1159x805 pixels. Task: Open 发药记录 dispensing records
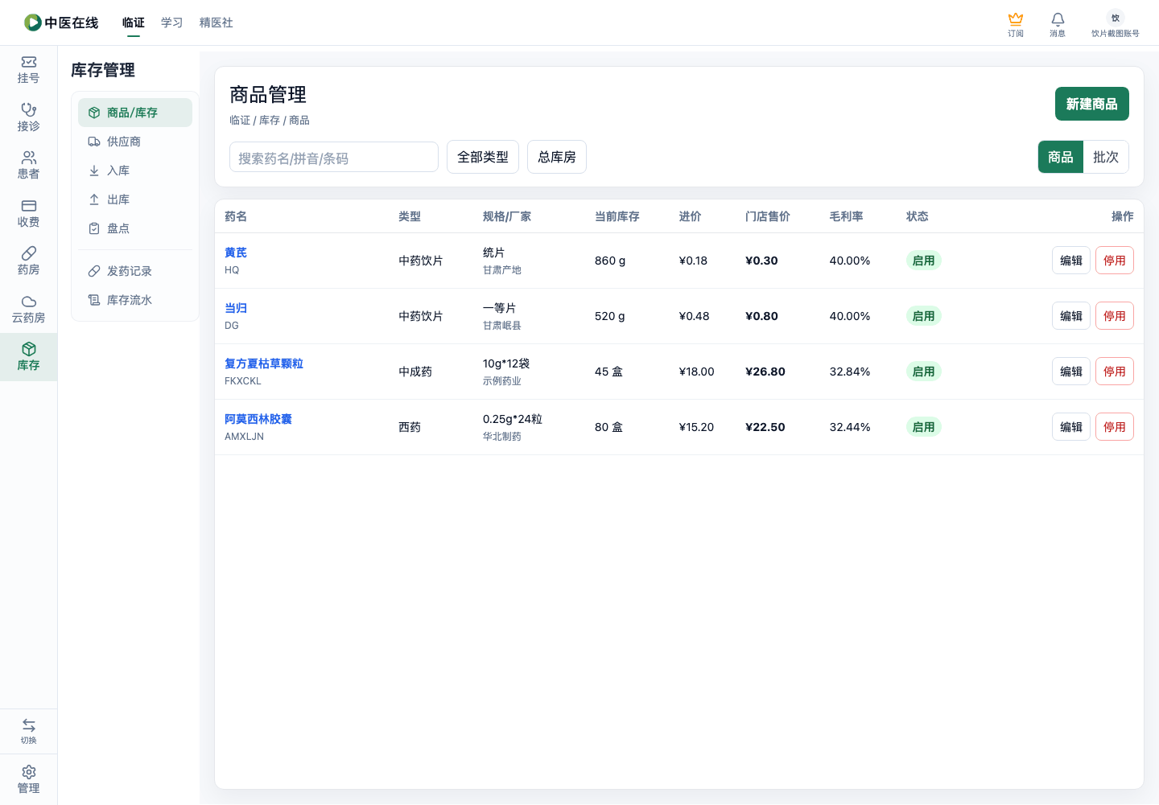coord(135,271)
